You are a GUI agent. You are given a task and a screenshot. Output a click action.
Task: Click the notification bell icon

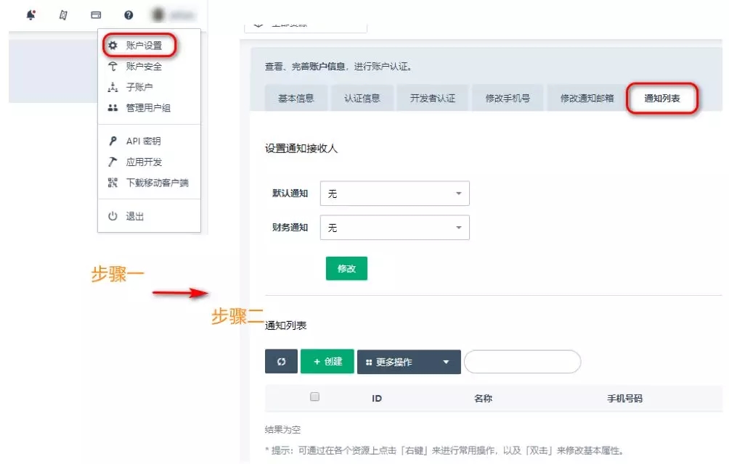click(30, 14)
